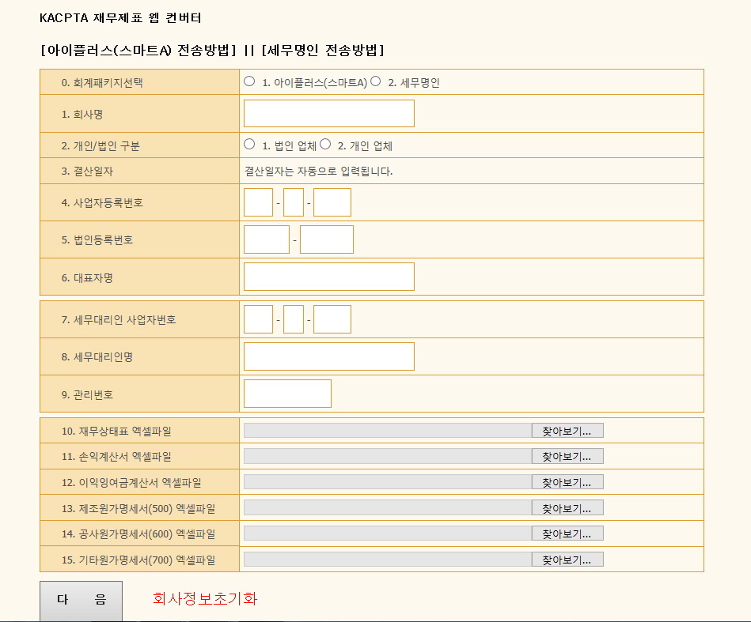Browse for 제조원가명세서(500) 엑셀파일
This screenshot has width=751, height=622.
[x=567, y=508]
